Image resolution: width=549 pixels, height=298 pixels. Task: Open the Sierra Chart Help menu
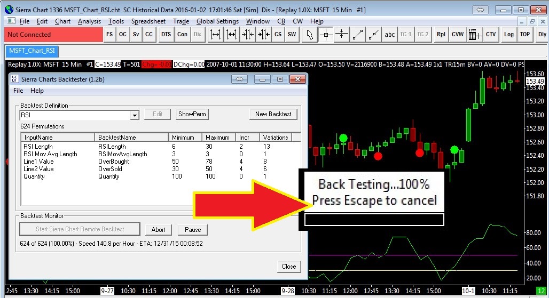pos(317,21)
